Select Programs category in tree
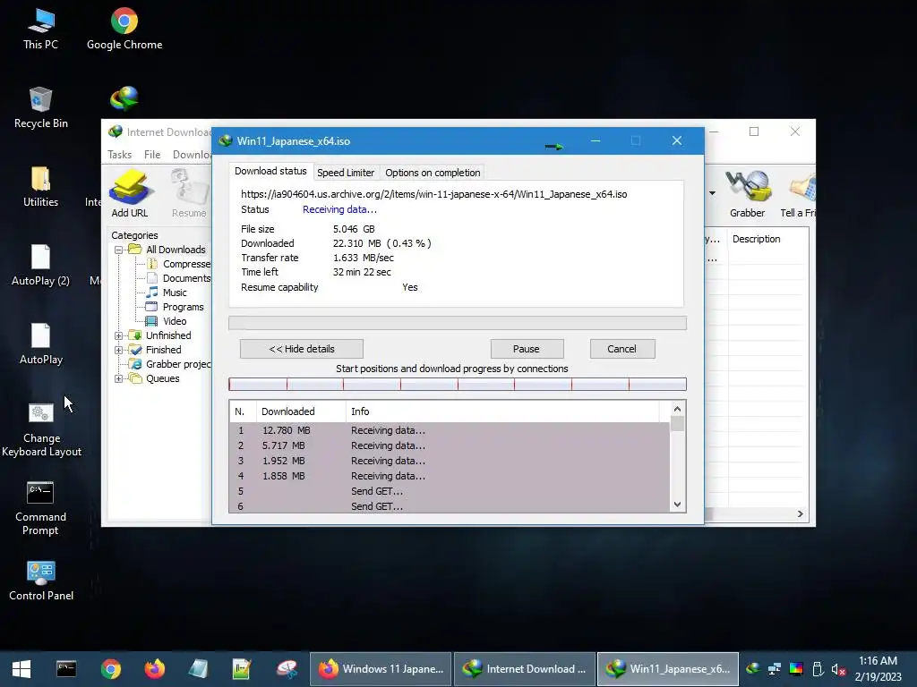Viewport: 917px width, 687px height. click(176, 307)
